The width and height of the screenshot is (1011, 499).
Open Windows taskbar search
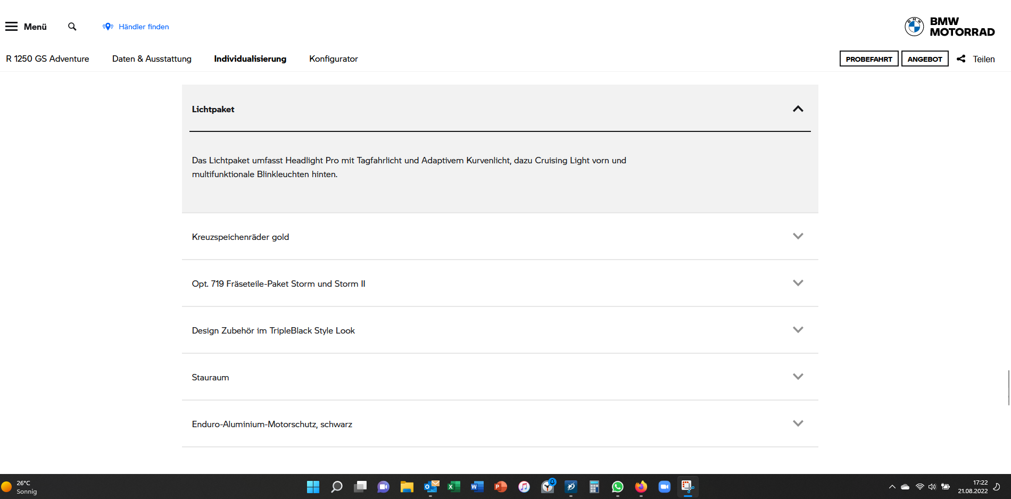(336, 487)
